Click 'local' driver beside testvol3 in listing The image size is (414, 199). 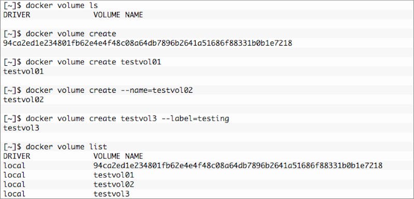[x=14, y=194]
